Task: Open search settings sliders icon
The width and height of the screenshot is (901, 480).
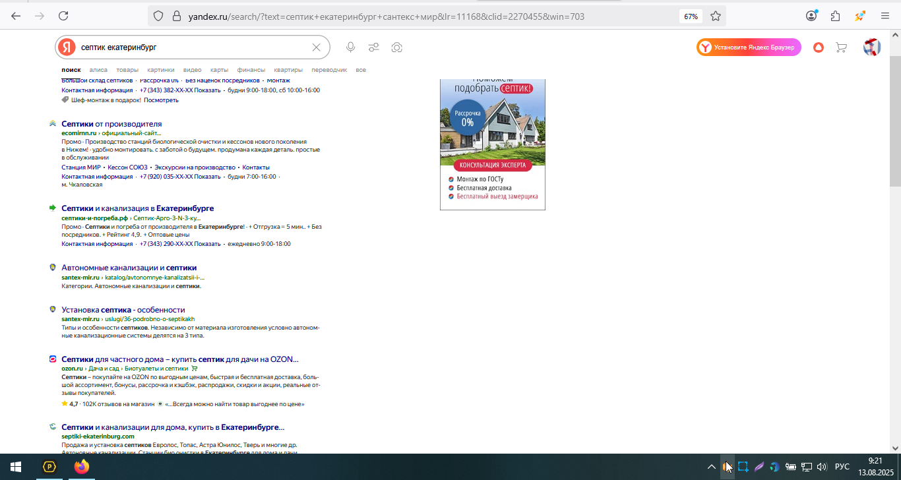Action: point(373,47)
